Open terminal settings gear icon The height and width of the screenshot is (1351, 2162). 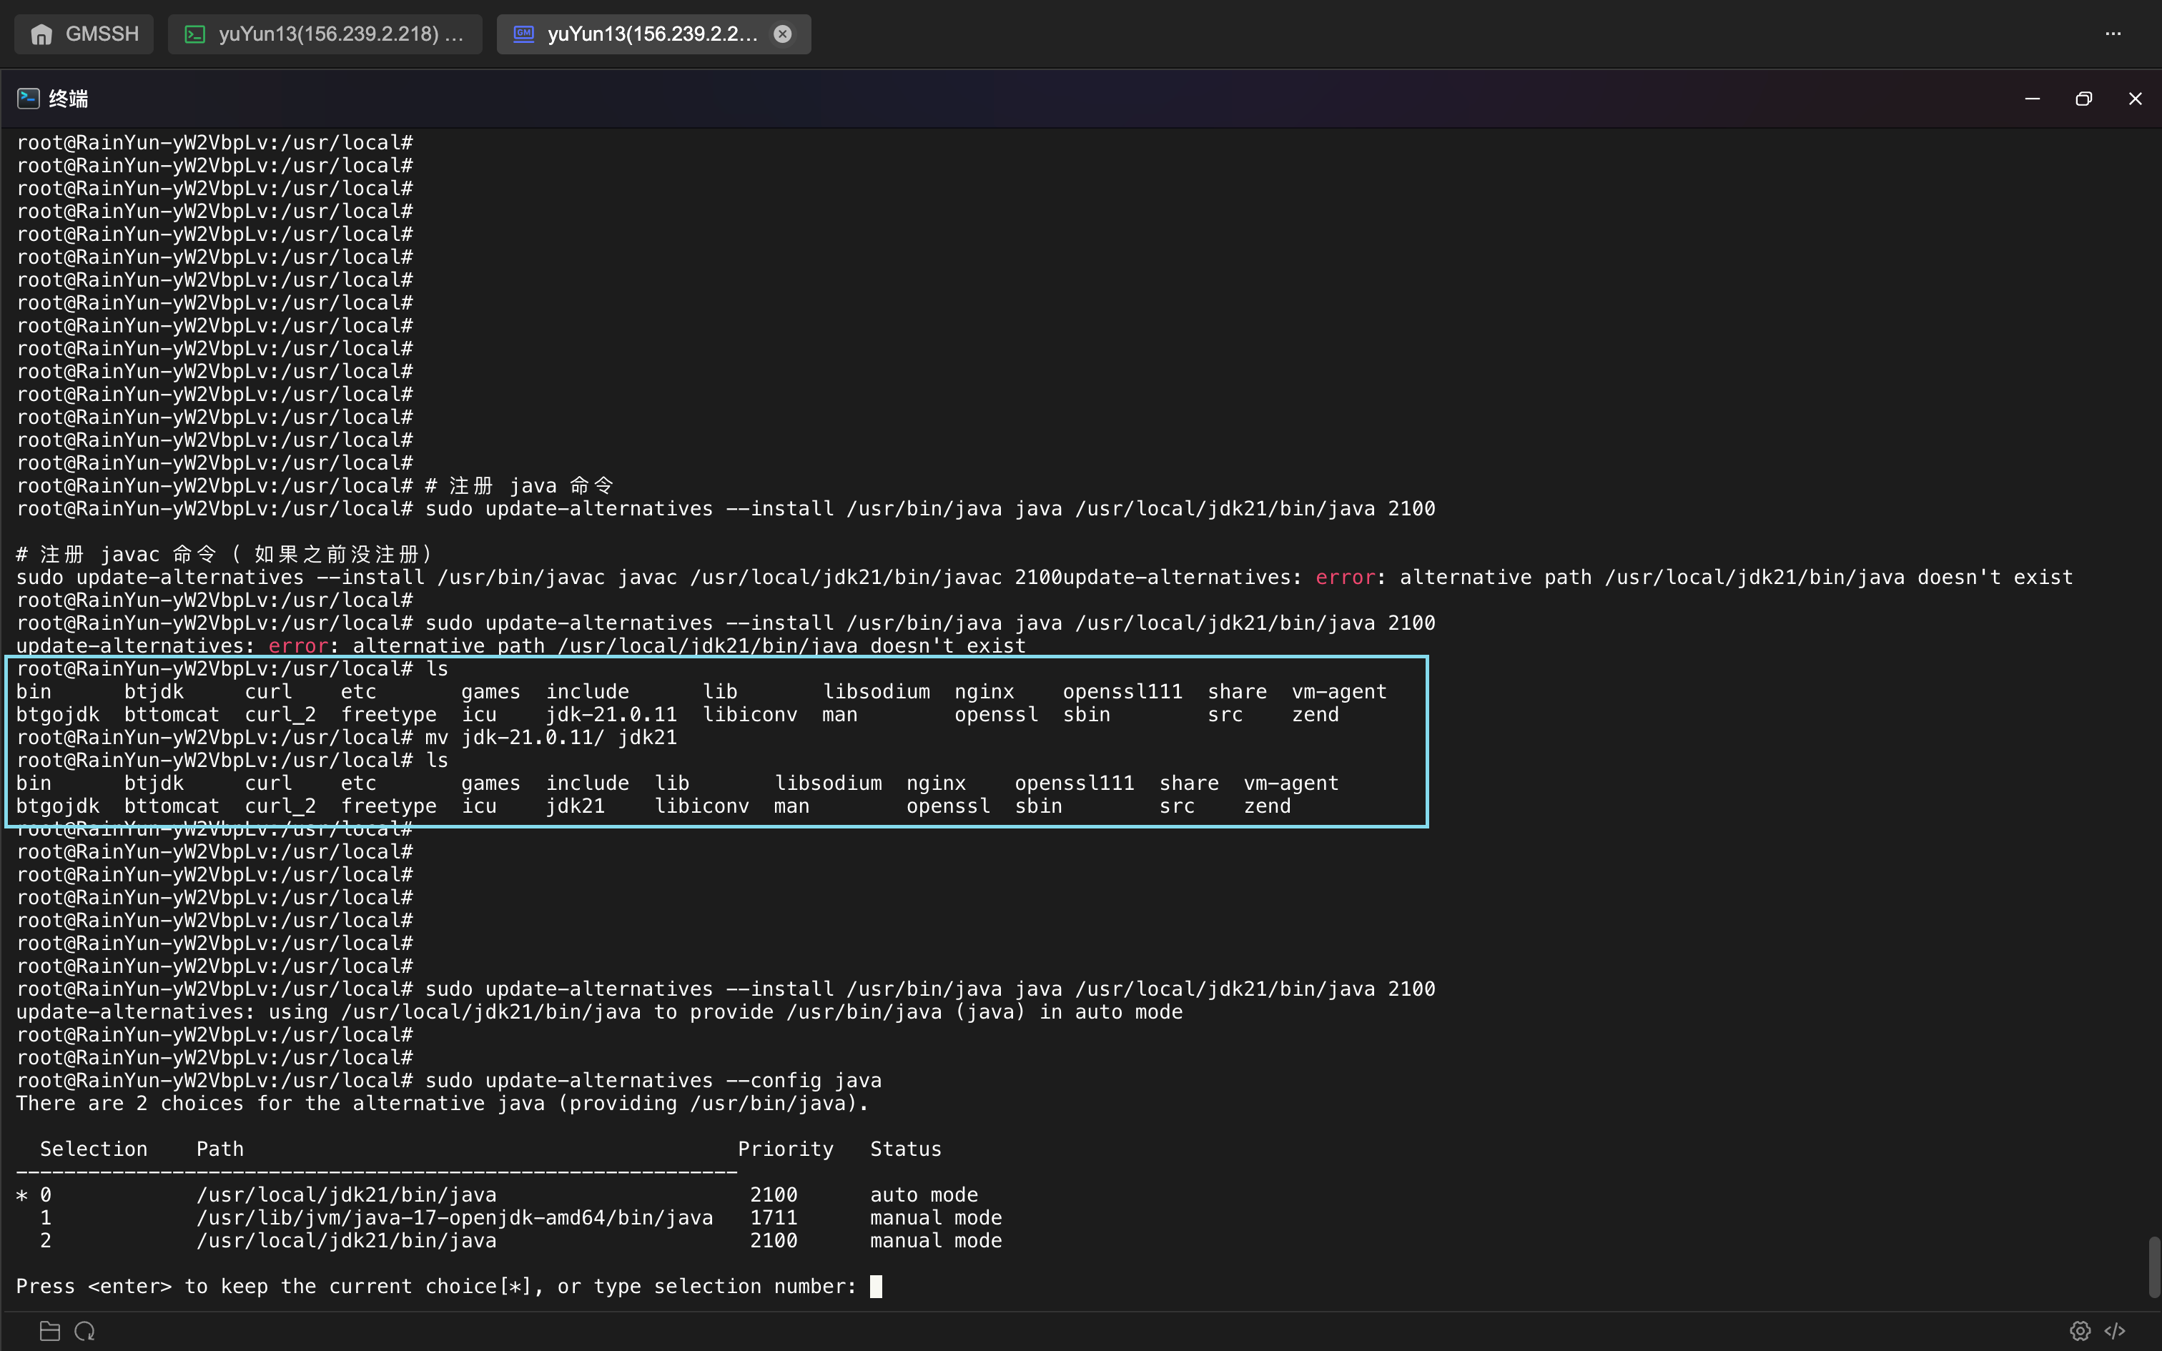click(x=2080, y=1330)
